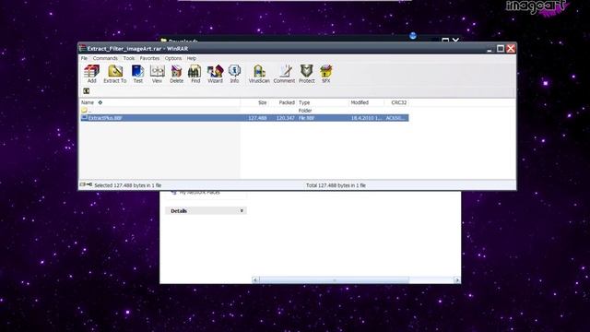The width and height of the screenshot is (590, 332).
Task: Click the Explorer horizontal scrollbar right arrow
Action: tap(457, 279)
